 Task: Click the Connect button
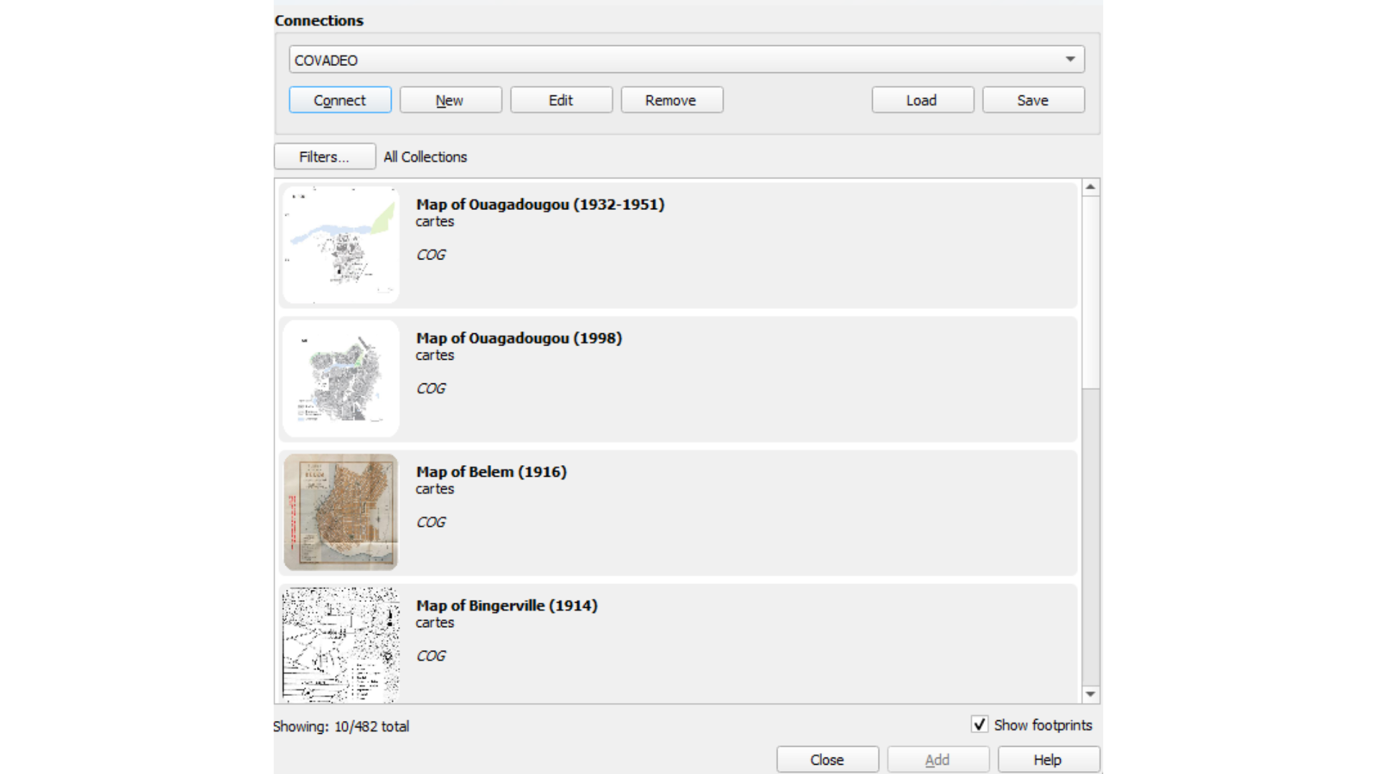click(340, 100)
